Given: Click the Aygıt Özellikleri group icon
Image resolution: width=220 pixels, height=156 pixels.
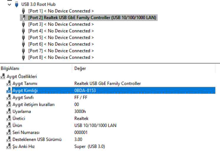Looking at the screenshot, I should pyautogui.click(x=3, y=77).
